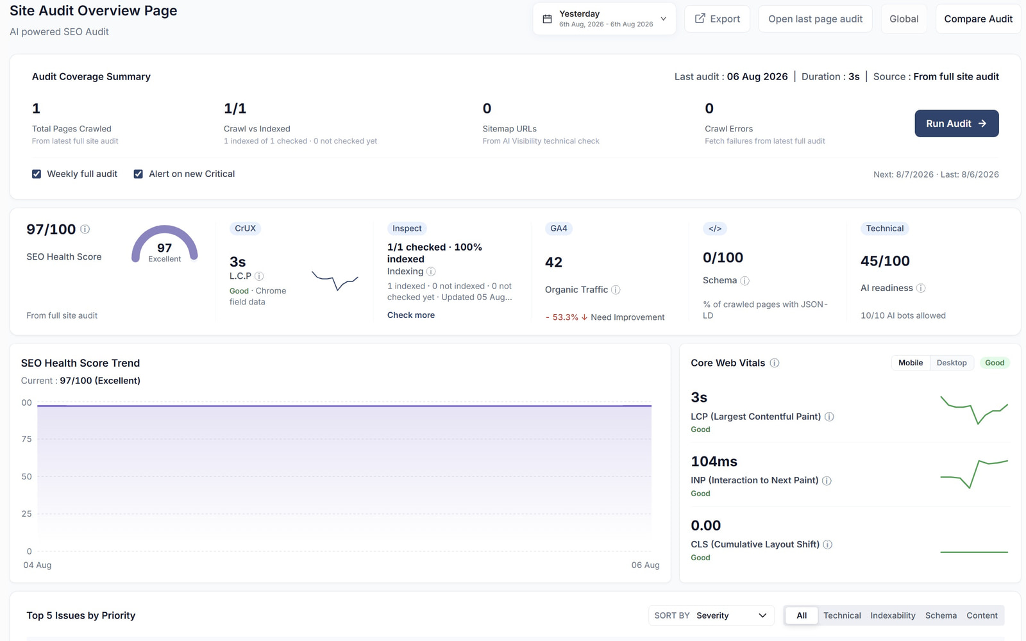
Task: Click the Crawl Errors label
Action: click(728, 129)
